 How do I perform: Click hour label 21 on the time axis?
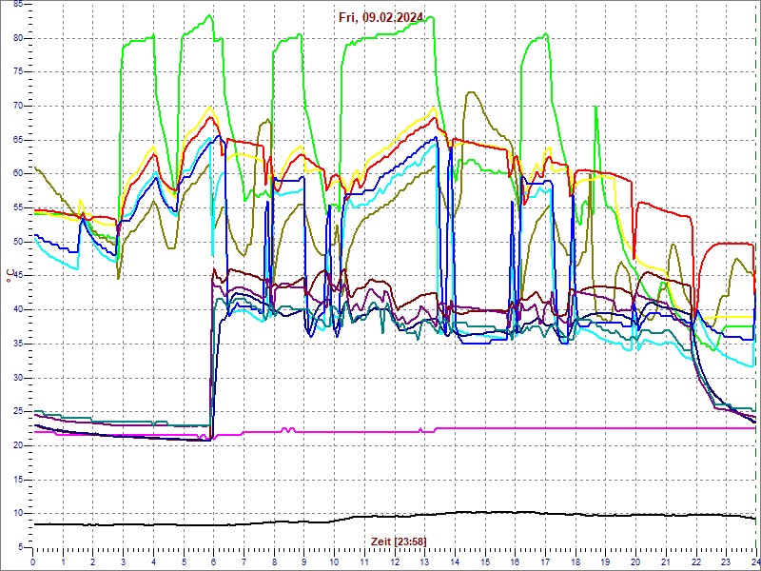tap(665, 561)
